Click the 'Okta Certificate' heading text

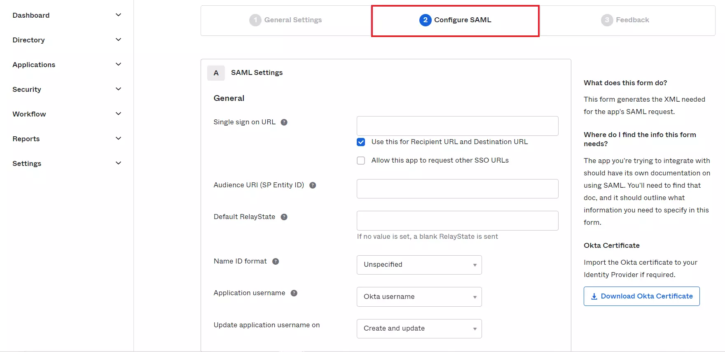pos(612,245)
